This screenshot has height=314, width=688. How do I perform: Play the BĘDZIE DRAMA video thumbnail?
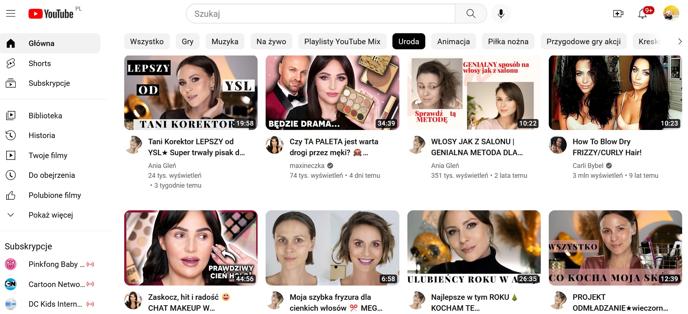point(332,93)
